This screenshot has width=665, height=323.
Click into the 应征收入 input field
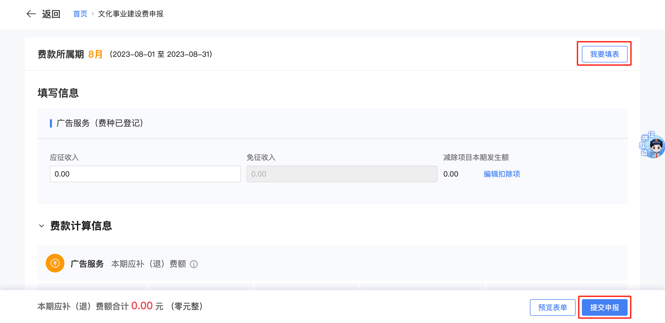point(145,174)
